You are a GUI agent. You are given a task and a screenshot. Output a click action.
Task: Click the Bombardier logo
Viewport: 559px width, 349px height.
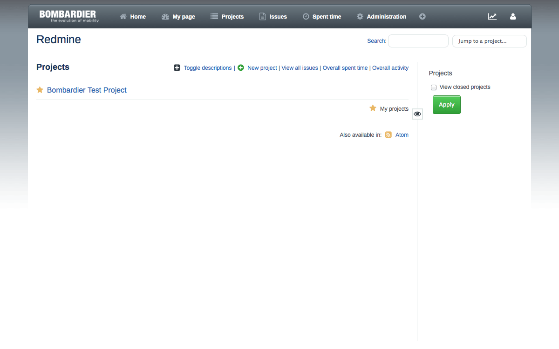(69, 16)
